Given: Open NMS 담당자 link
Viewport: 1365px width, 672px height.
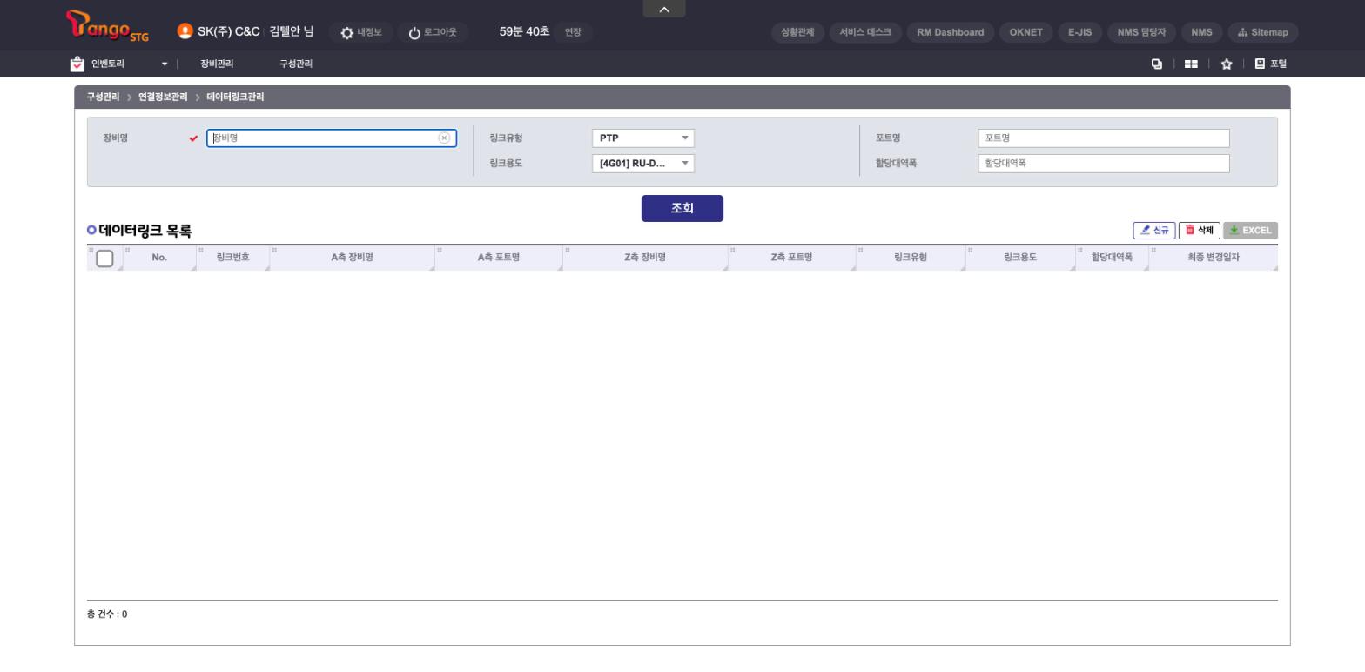Looking at the screenshot, I should 1141,32.
